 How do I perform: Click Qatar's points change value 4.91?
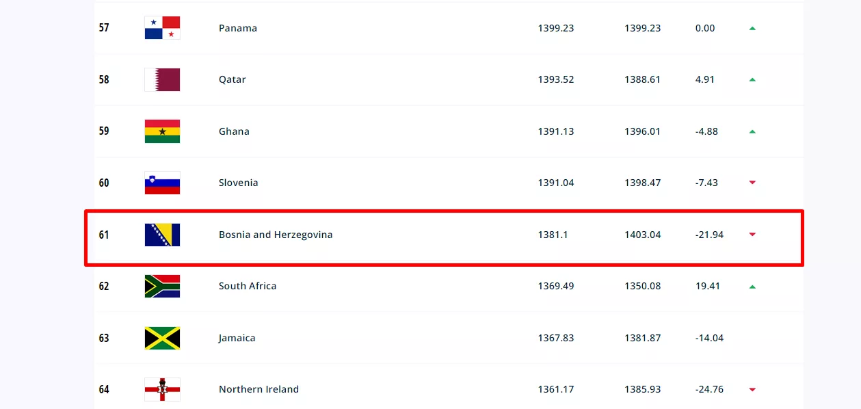[x=705, y=79]
